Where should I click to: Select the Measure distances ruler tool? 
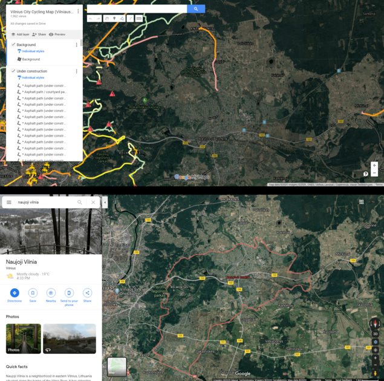(138, 19)
